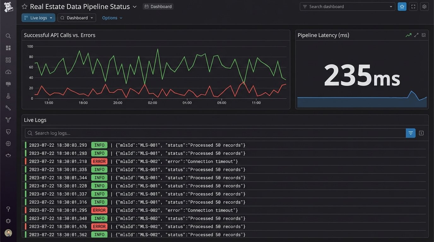This screenshot has width=434, height=242.
Task: Toggle the blue filter button in Live Logs search
Action: [x=411, y=133]
